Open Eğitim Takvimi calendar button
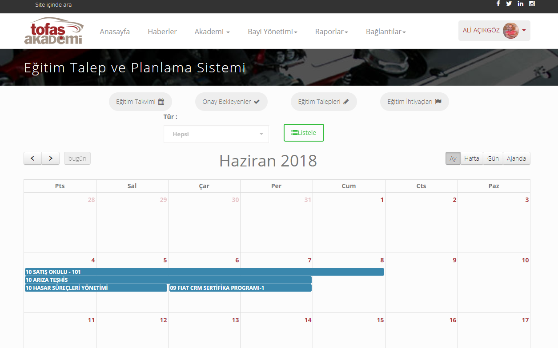558x348 pixels. click(141, 102)
